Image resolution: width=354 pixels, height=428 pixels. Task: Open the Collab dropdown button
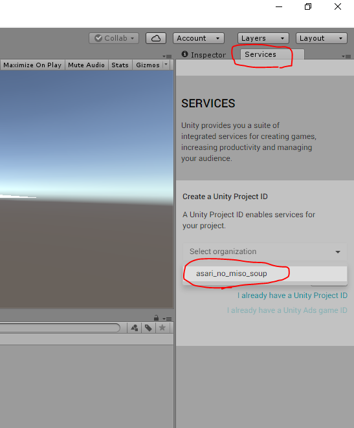[114, 38]
